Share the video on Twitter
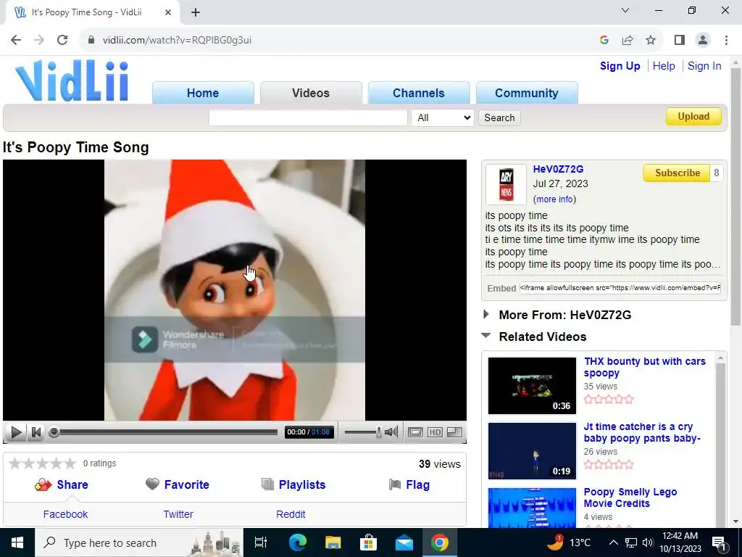742x557 pixels. [178, 514]
